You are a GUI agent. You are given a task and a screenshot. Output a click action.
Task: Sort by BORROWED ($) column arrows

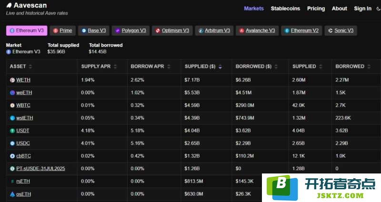(276, 67)
